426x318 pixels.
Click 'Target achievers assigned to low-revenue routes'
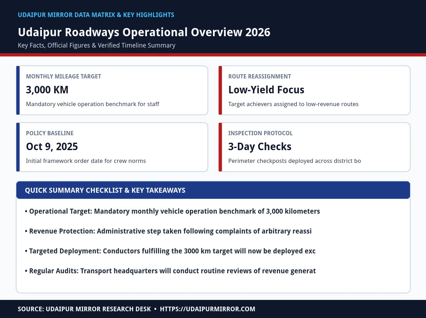[x=293, y=104]
